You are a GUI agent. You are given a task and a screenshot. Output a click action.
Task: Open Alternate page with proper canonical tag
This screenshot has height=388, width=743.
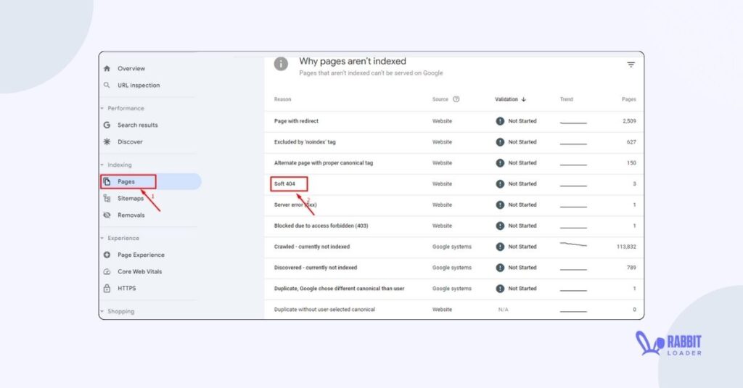tap(454, 163)
